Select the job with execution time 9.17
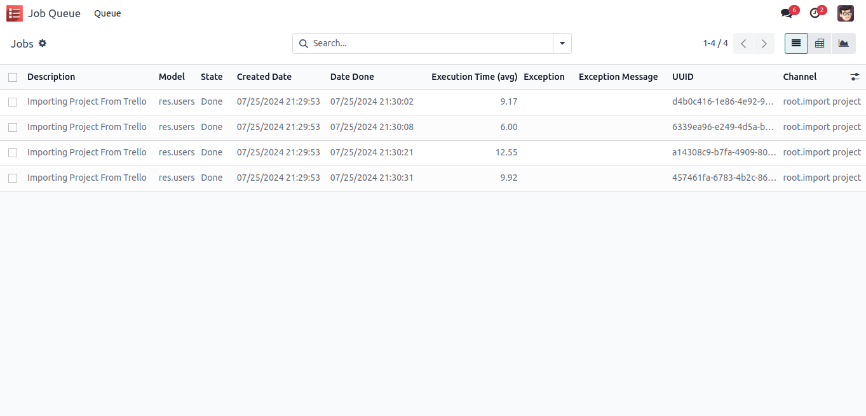 coord(13,102)
